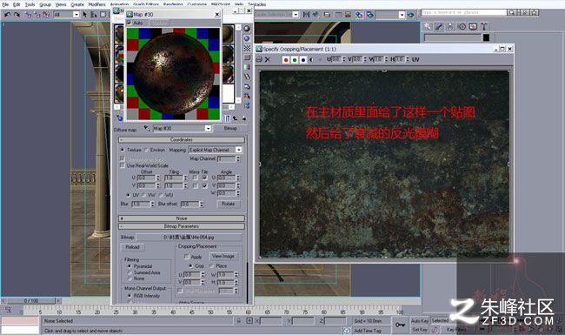Enable the red channel display button
Screen dimensions: 565x335
pyautogui.click(x=286, y=60)
